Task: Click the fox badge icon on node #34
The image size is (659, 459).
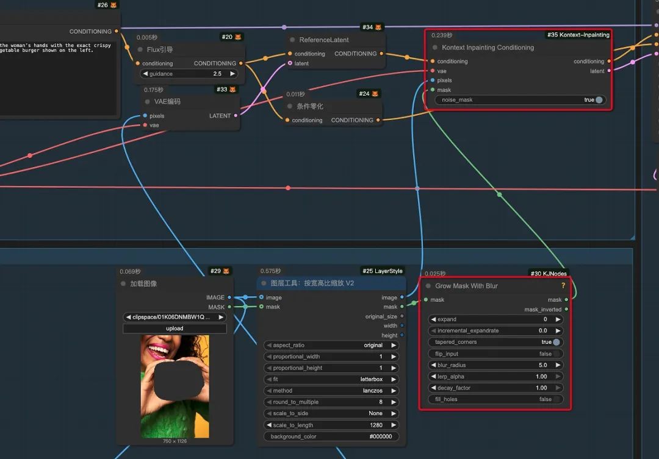Action: 378,27
